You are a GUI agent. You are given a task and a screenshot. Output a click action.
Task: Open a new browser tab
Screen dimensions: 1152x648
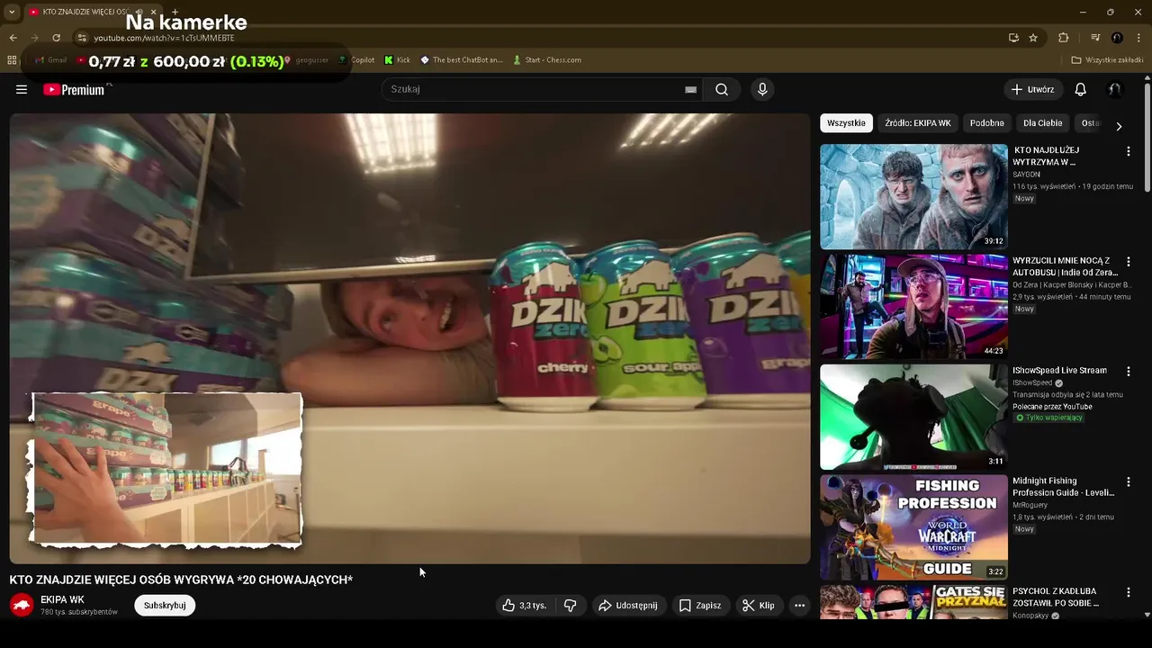click(x=175, y=12)
